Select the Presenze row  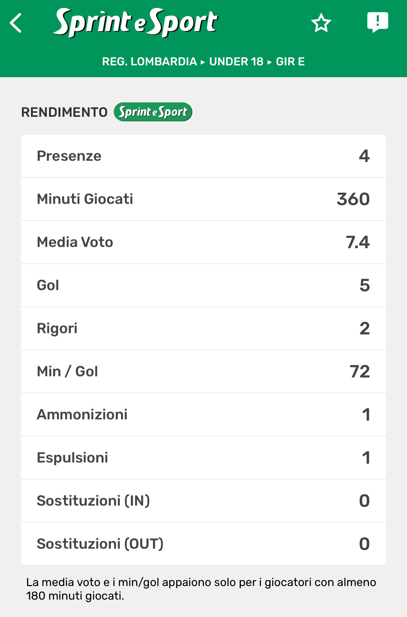tap(203, 156)
